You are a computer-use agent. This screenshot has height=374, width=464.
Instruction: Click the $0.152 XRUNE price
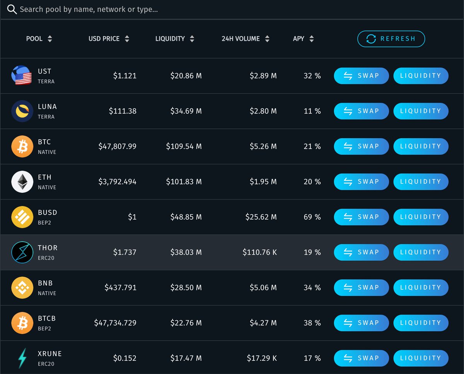tap(125, 358)
